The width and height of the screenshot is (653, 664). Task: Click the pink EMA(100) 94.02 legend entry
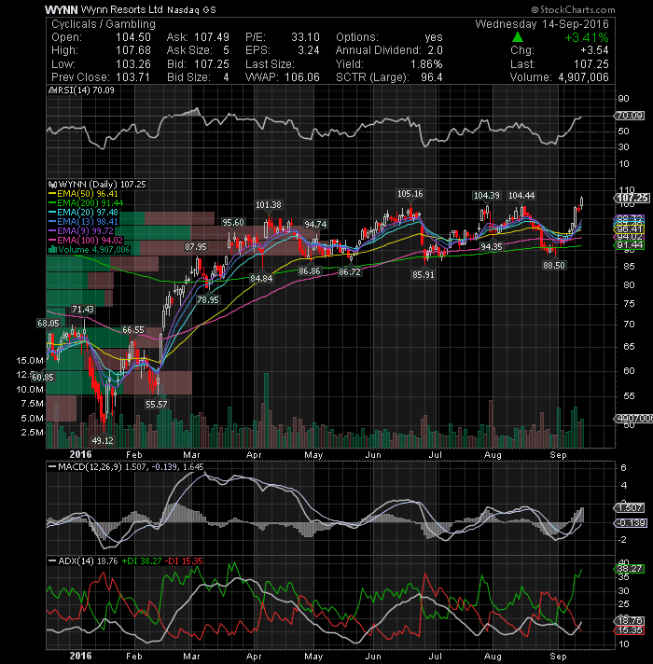tap(86, 240)
